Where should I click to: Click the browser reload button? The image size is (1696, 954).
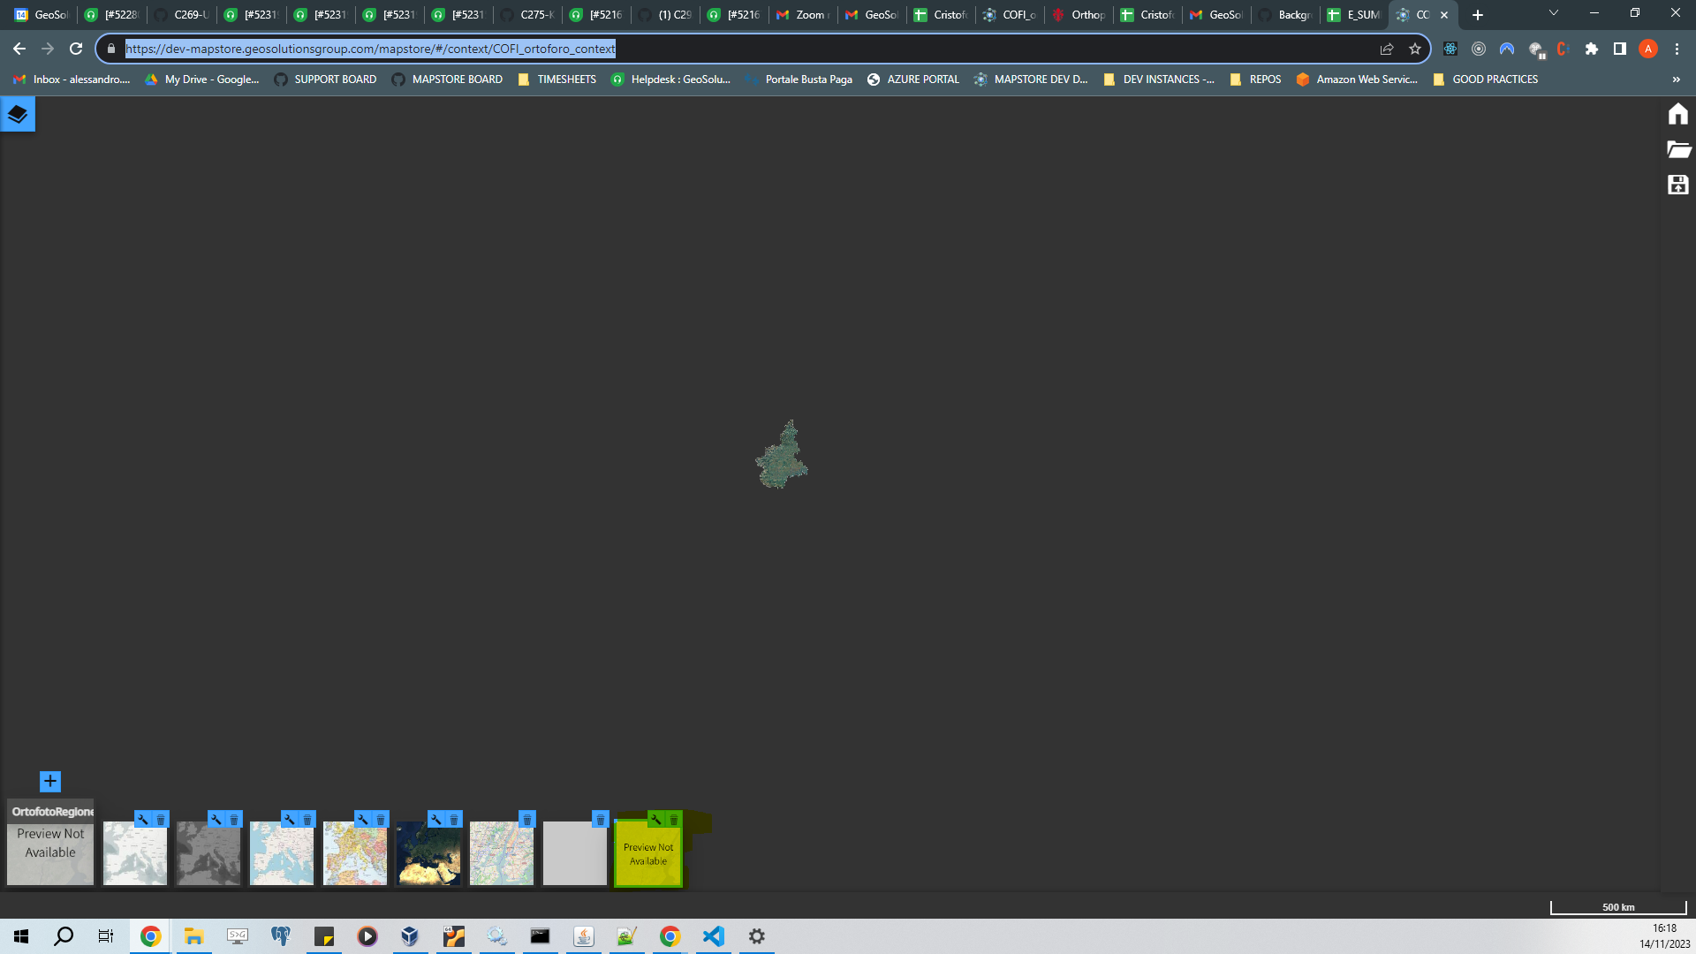click(74, 49)
